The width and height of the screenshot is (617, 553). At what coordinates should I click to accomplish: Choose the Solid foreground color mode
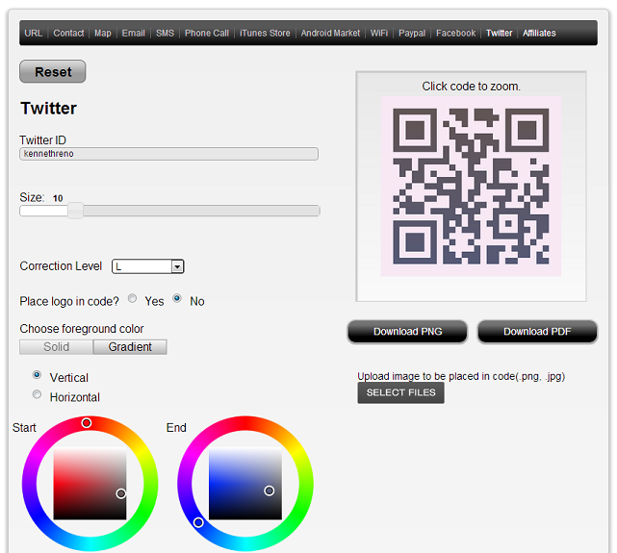coord(56,347)
